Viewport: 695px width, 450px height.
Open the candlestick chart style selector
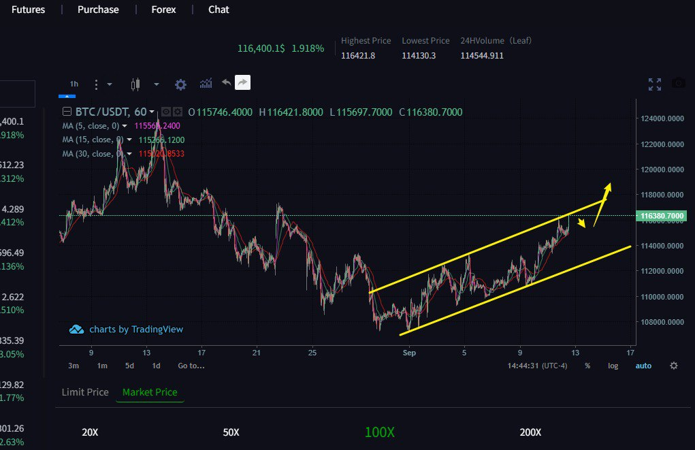pos(135,84)
